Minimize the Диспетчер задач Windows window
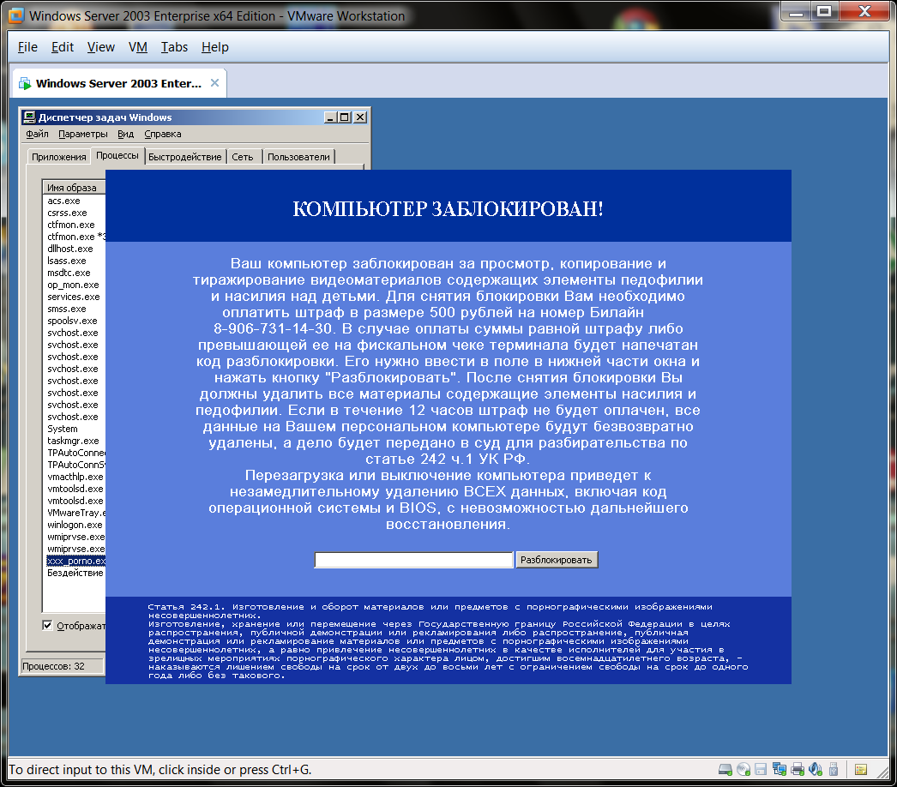The height and width of the screenshot is (787, 897). 330,117
